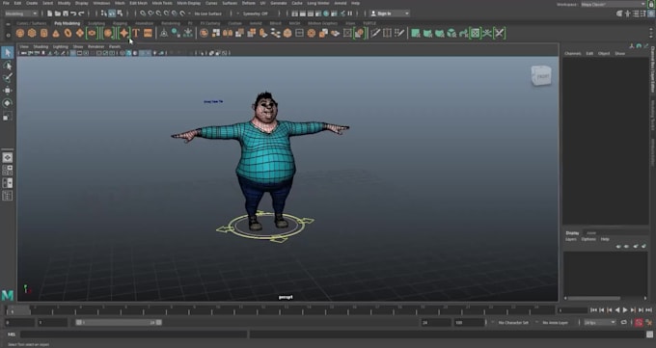Click the green crossed-X shelf icon
Screen dimensions: 656x348
pyautogui.click(x=499, y=33)
